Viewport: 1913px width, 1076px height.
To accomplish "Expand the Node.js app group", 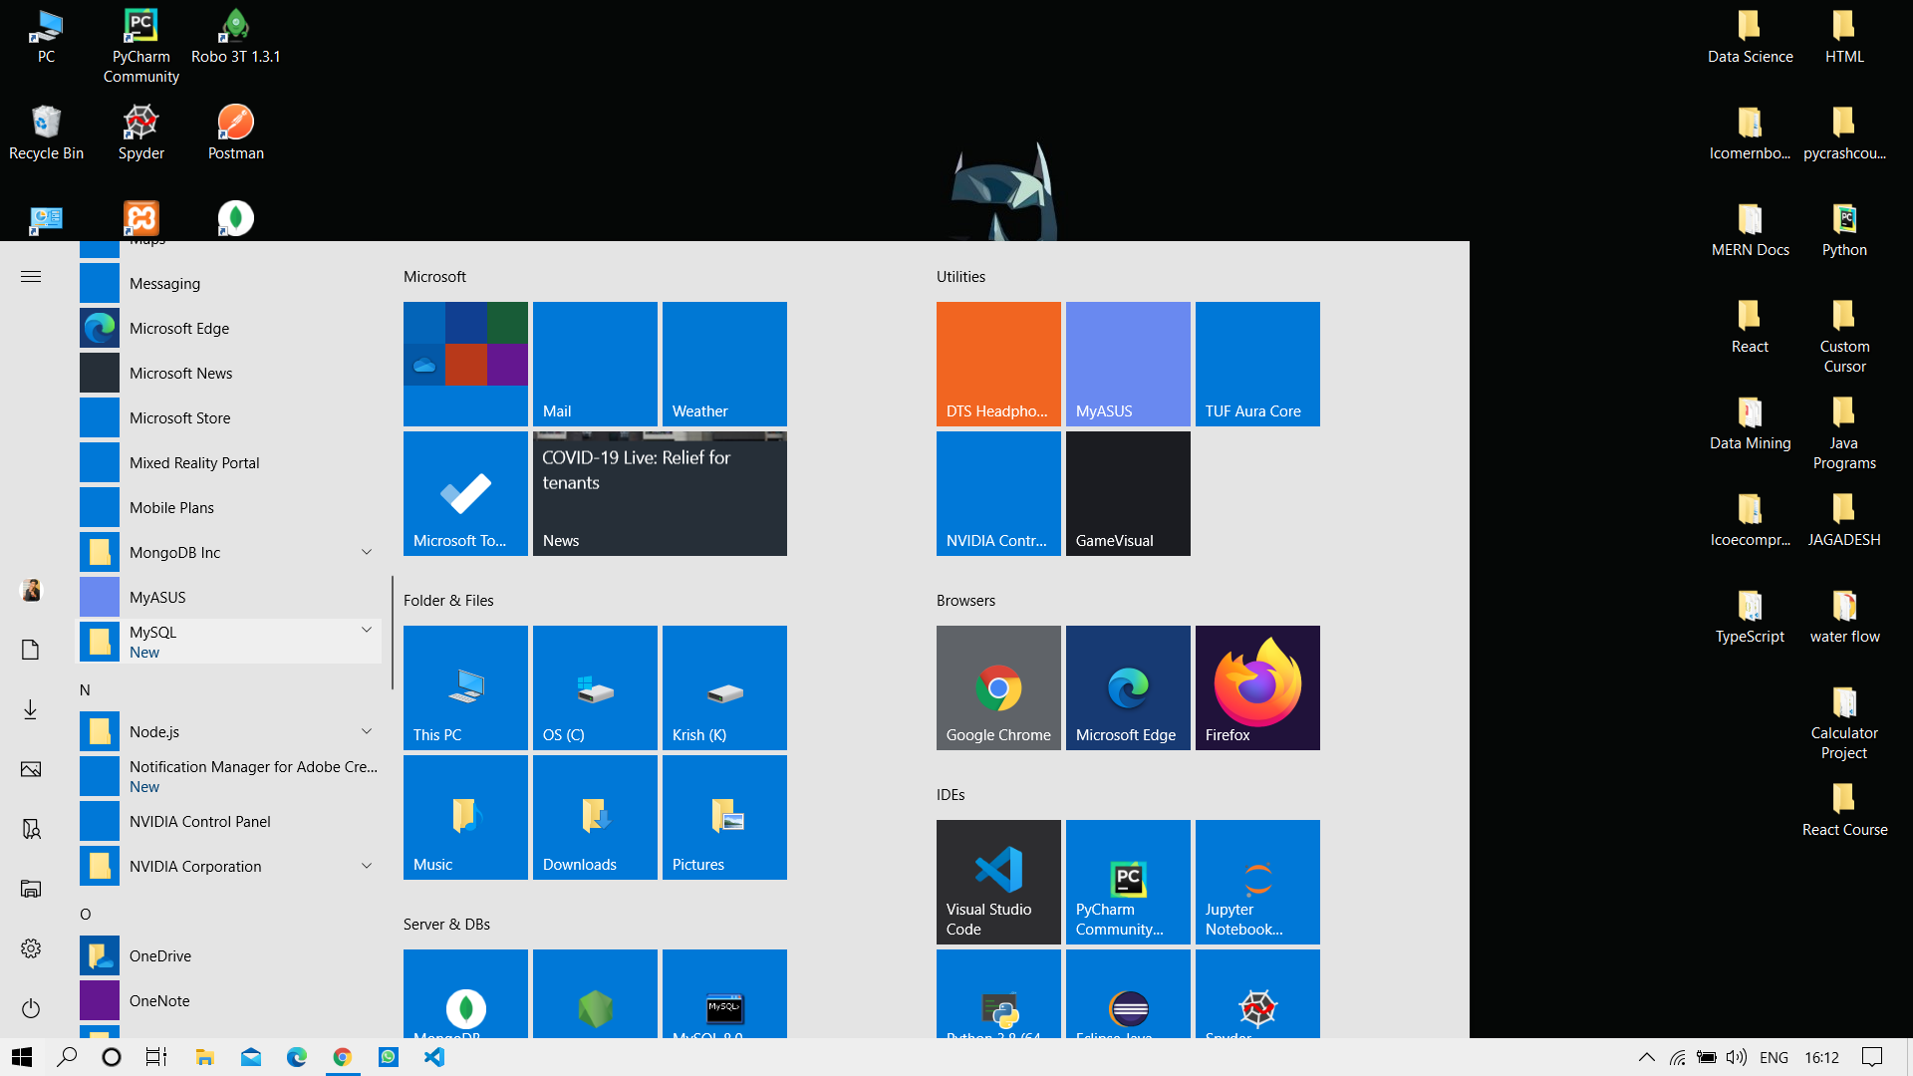I will (367, 730).
